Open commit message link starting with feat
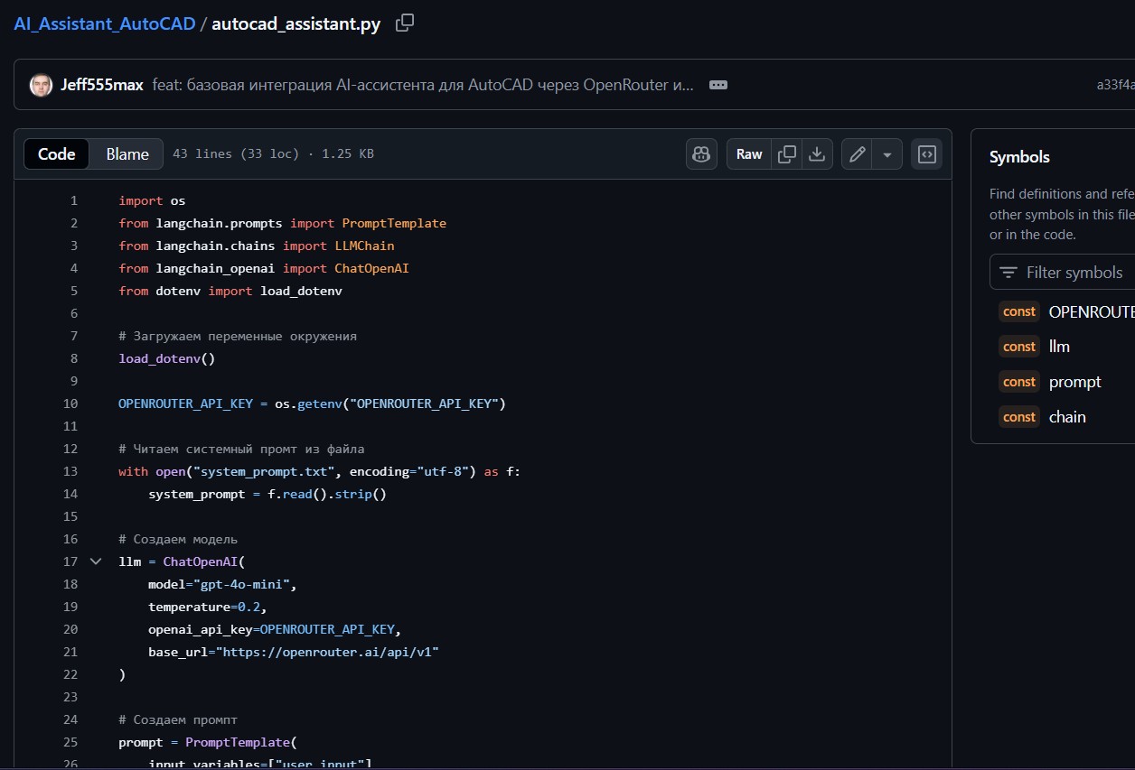The height and width of the screenshot is (770, 1135). point(423,85)
